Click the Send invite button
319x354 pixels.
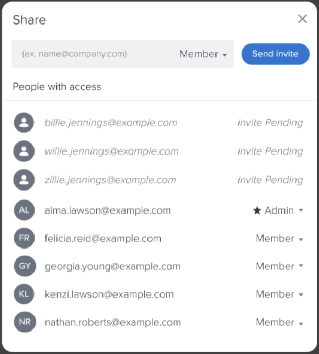pyautogui.click(x=276, y=54)
